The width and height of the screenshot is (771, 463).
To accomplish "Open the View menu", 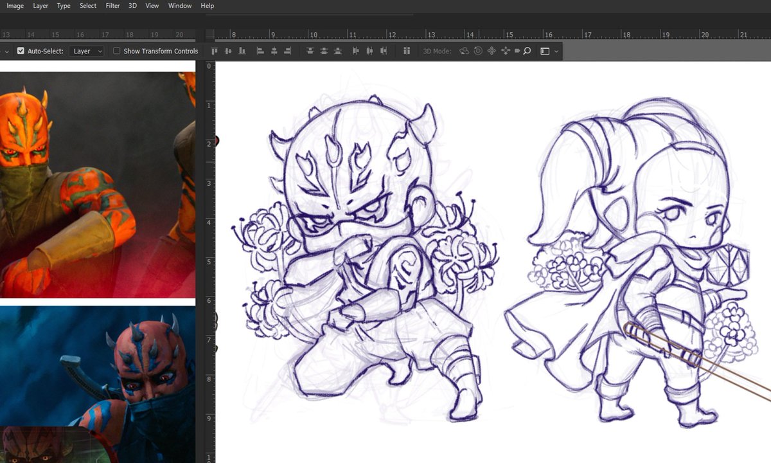I will (x=152, y=6).
